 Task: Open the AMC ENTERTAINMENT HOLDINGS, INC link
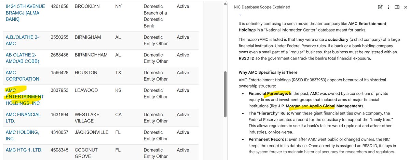point(25,97)
